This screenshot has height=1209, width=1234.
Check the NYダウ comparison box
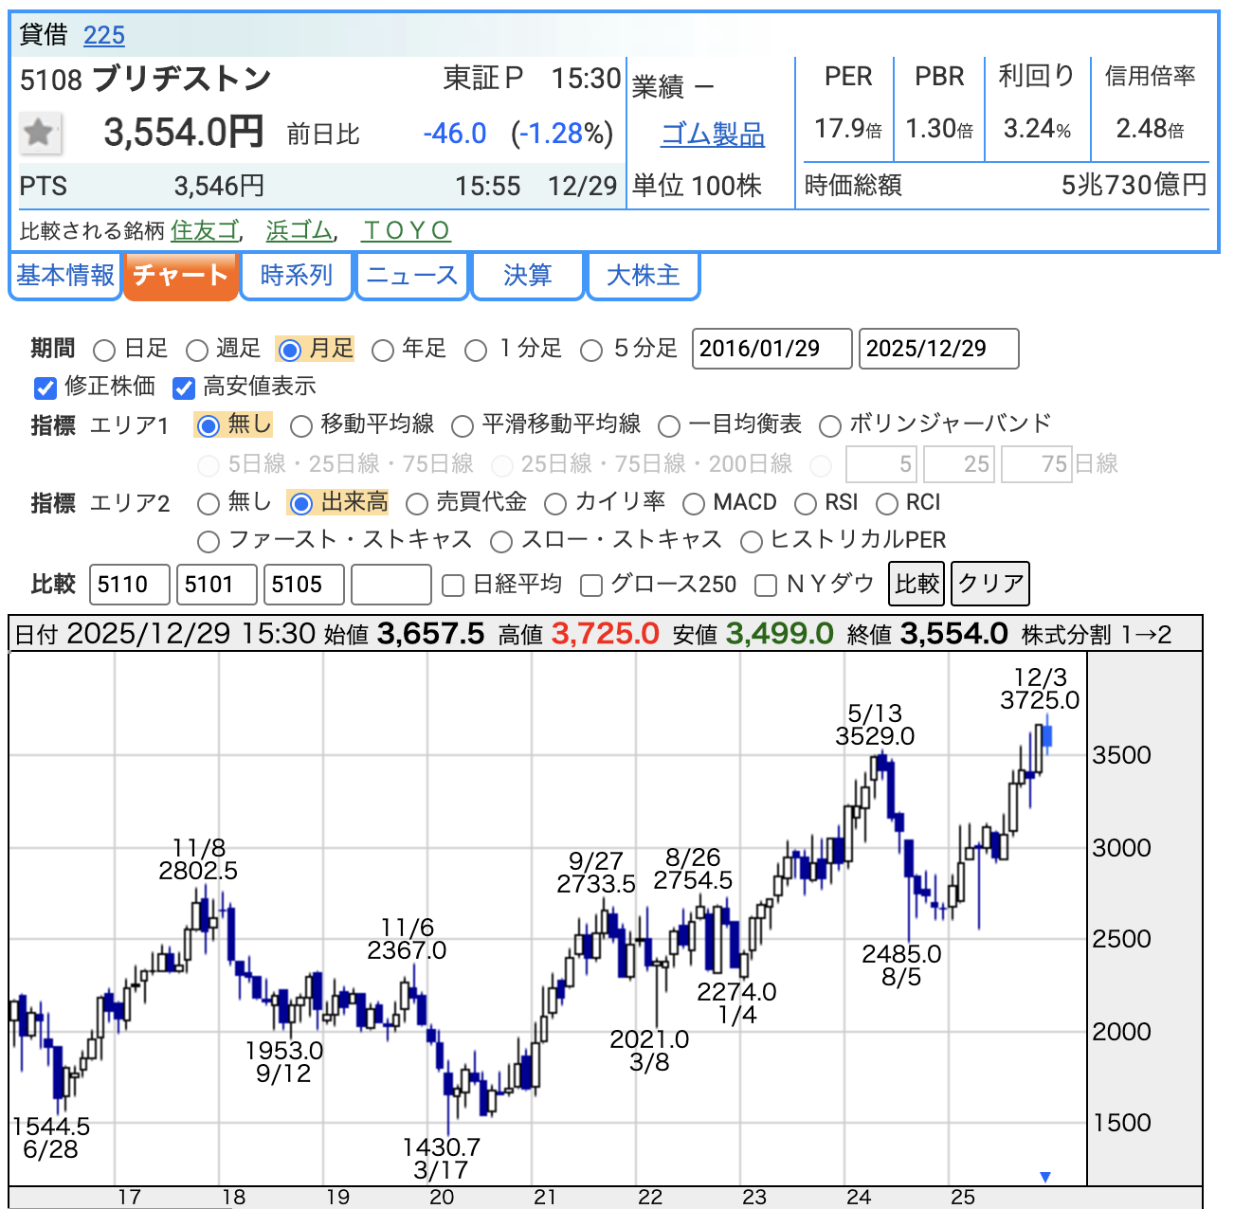click(x=766, y=586)
